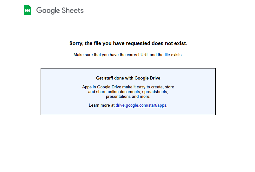Click "Google Drive" in the bold box heading

point(147,78)
